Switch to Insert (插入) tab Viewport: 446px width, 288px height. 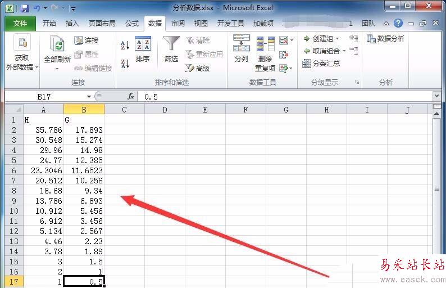[72, 24]
